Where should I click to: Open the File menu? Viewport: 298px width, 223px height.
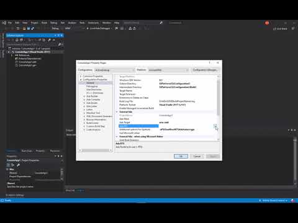coord(10,23)
